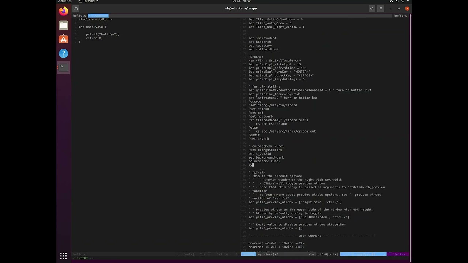Open a new terminal tab with the titlebar icon
468x263 pixels.
coord(76,8)
